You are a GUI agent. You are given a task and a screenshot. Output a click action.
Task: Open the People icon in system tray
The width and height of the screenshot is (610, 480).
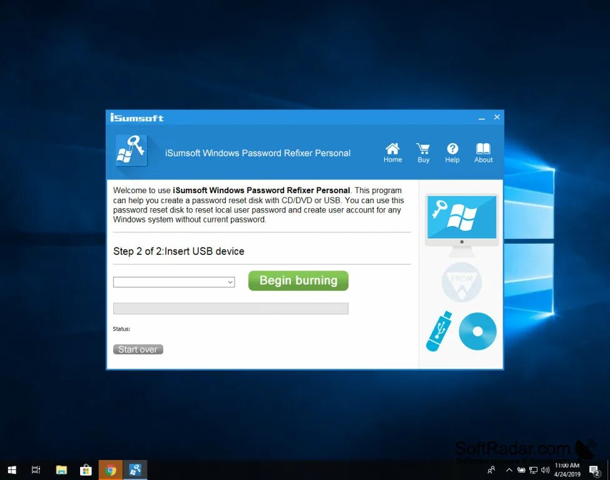pos(491,470)
